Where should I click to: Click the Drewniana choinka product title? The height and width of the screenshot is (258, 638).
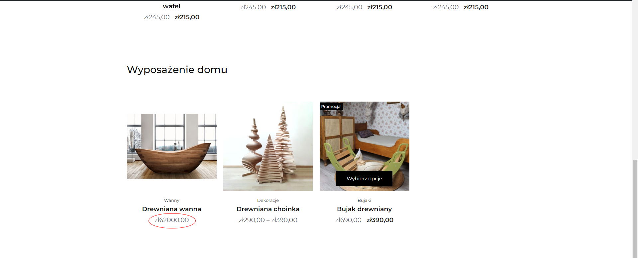[268, 209]
